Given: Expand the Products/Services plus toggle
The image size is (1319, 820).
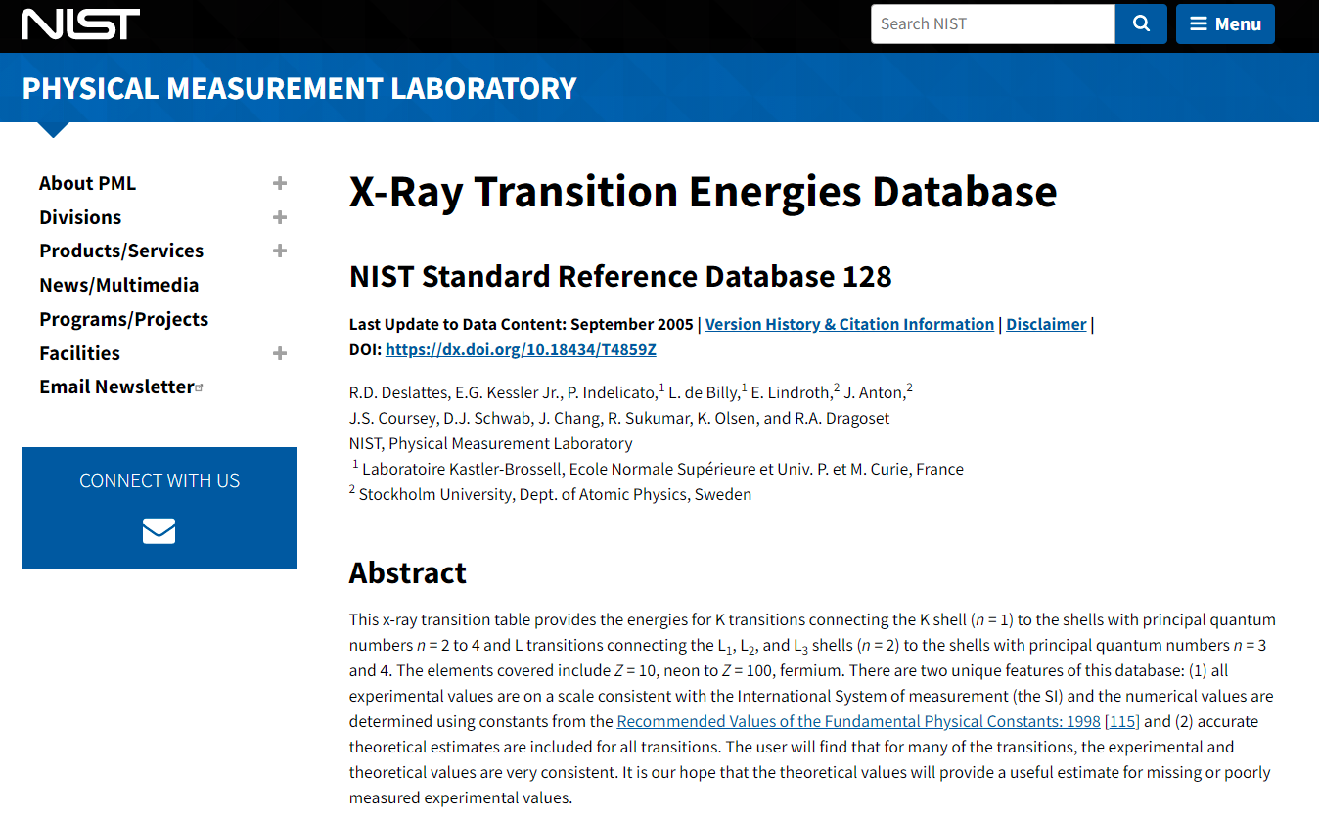Looking at the screenshot, I should point(280,251).
